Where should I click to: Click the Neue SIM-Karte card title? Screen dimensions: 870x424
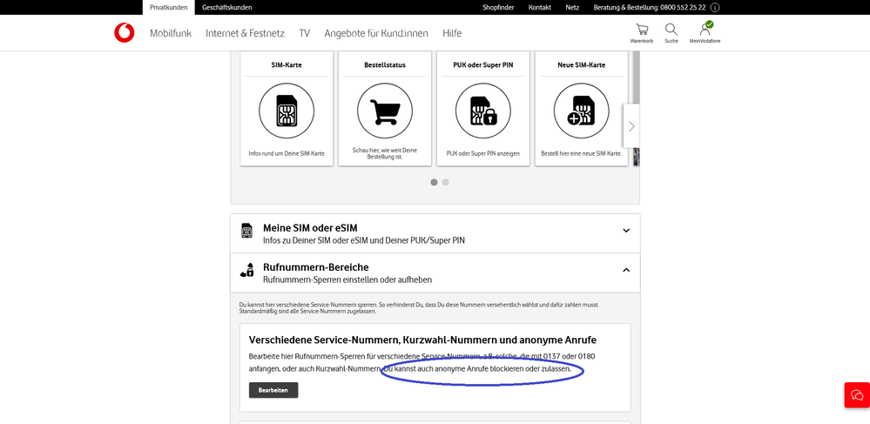(x=582, y=65)
